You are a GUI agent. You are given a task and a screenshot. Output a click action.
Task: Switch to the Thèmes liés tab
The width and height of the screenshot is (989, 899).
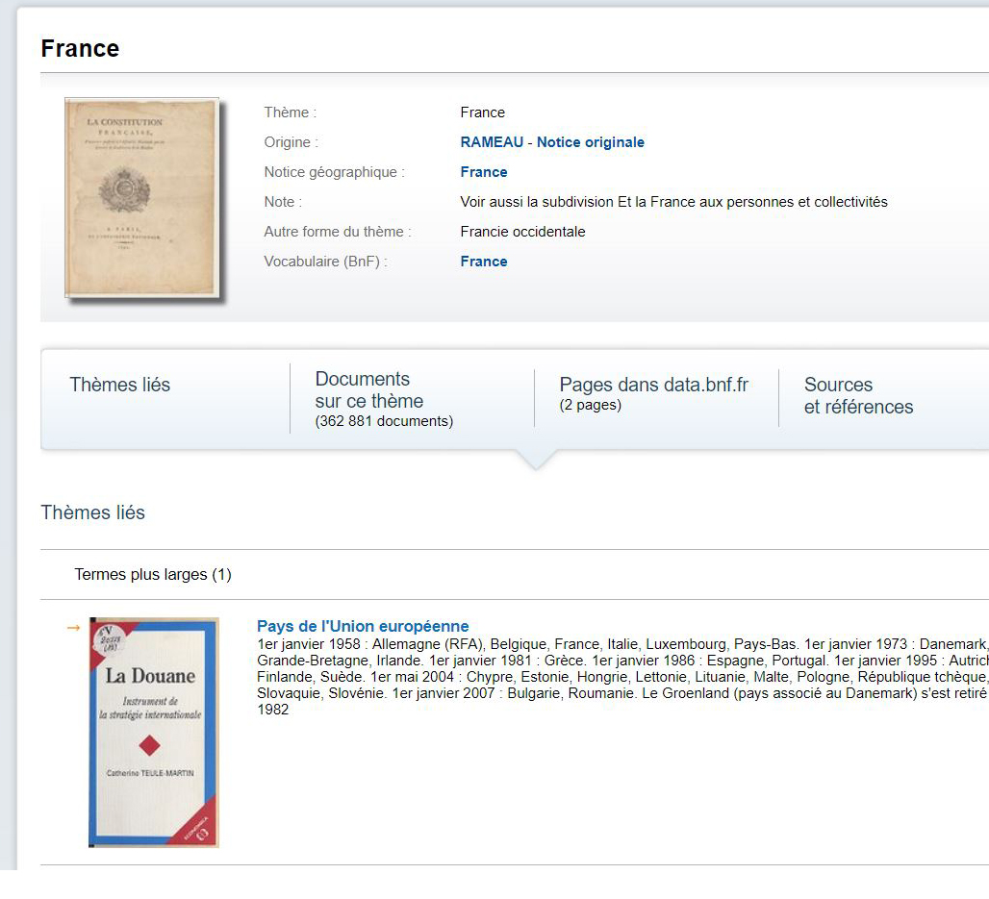click(120, 385)
